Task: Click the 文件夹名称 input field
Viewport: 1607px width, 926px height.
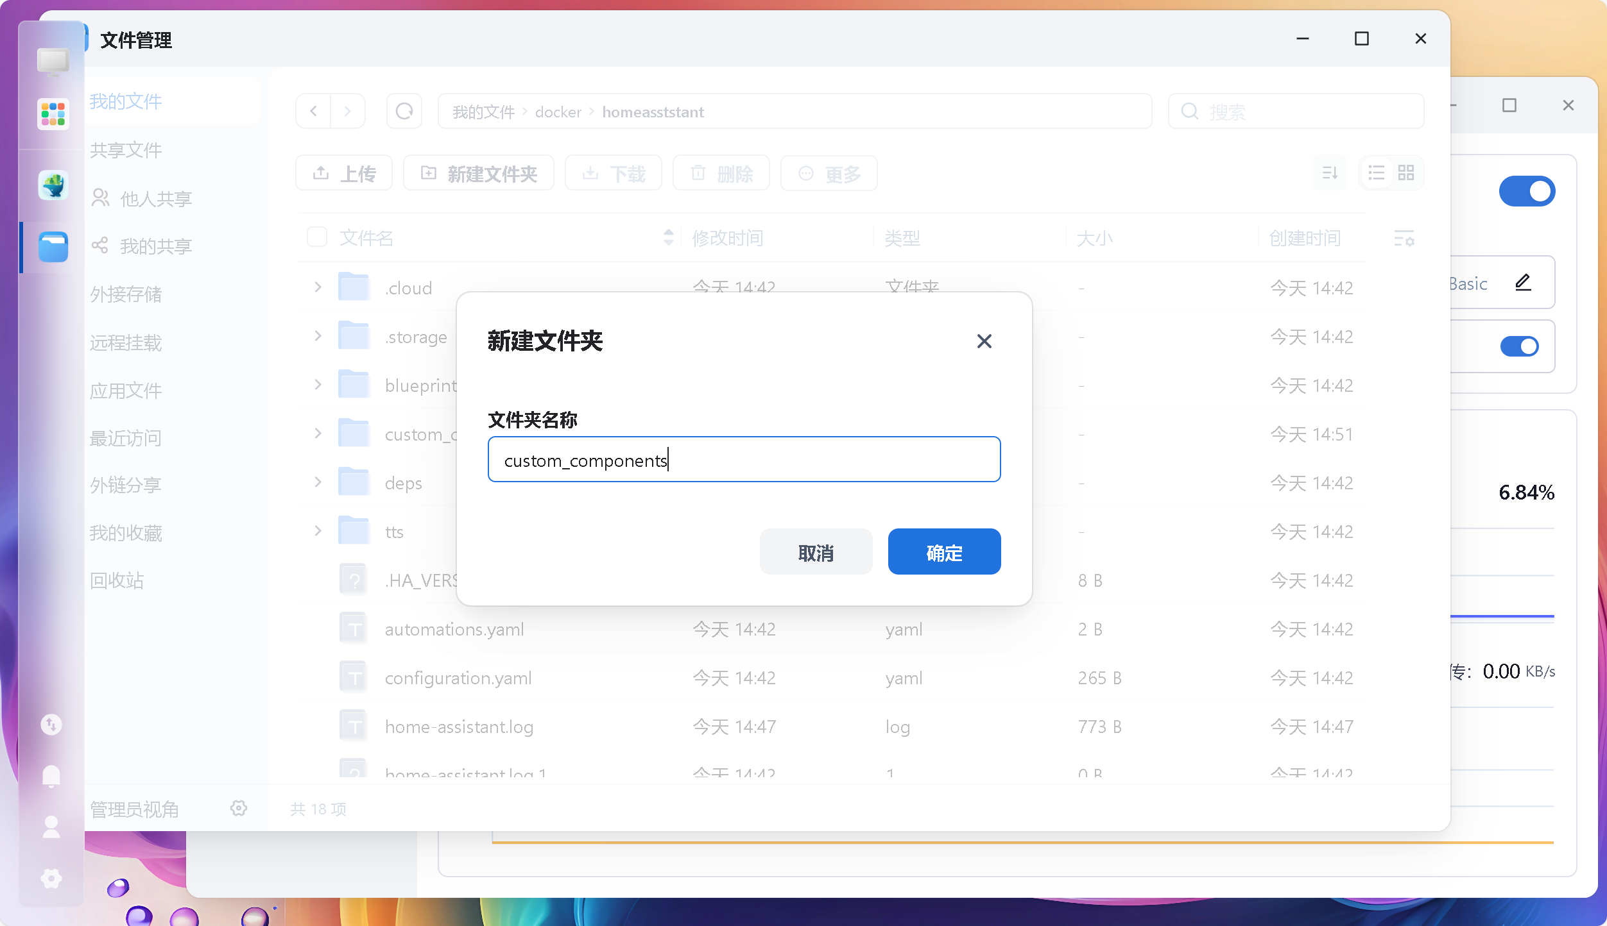Action: click(x=744, y=459)
